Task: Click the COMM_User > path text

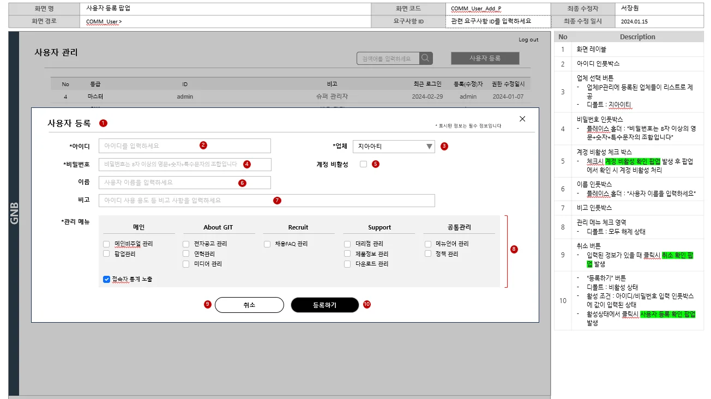Action: (x=104, y=22)
